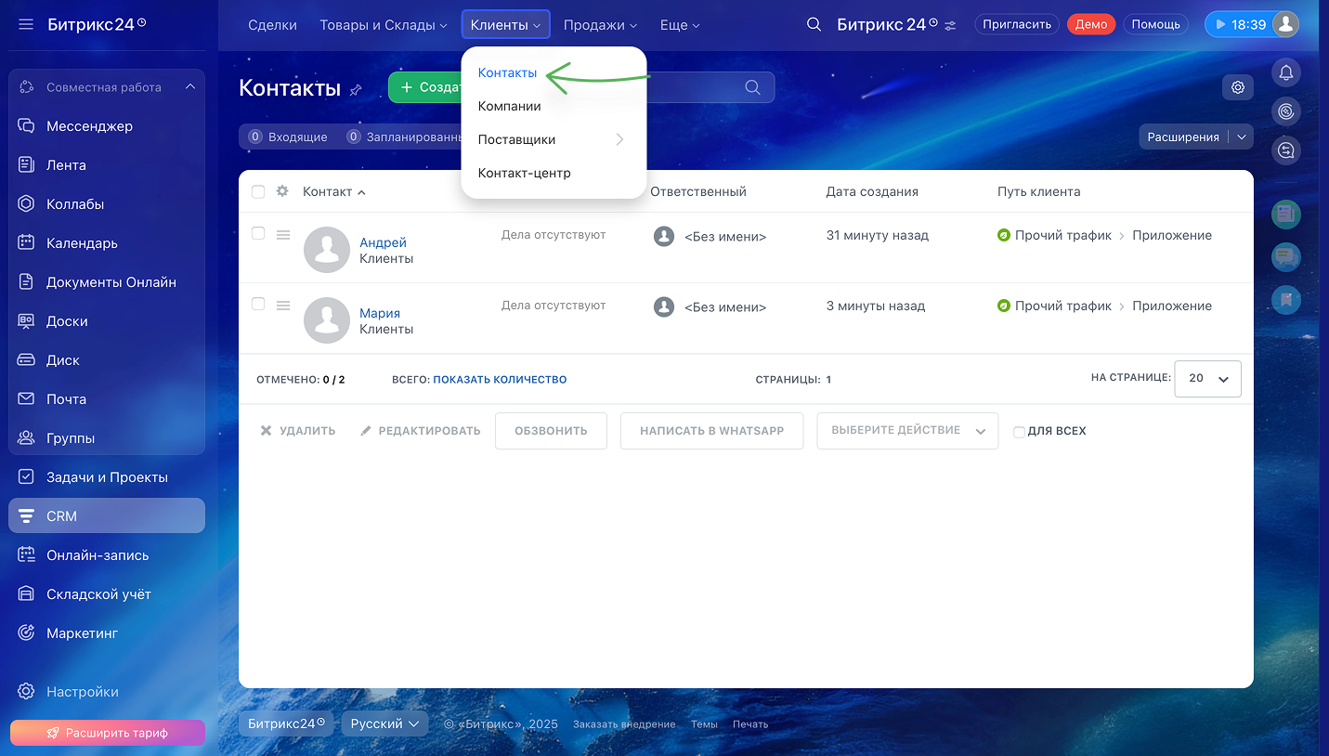
Task: Open the per-page count dropdown
Action: (x=1207, y=379)
